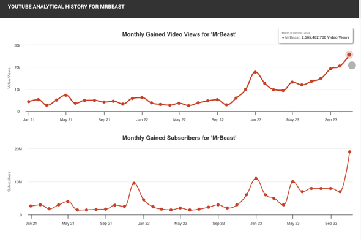361x239 pixels.
Task: Select October 2023 spike point on subscribers chart
Action: pyautogui.click(x=349, y=152)
